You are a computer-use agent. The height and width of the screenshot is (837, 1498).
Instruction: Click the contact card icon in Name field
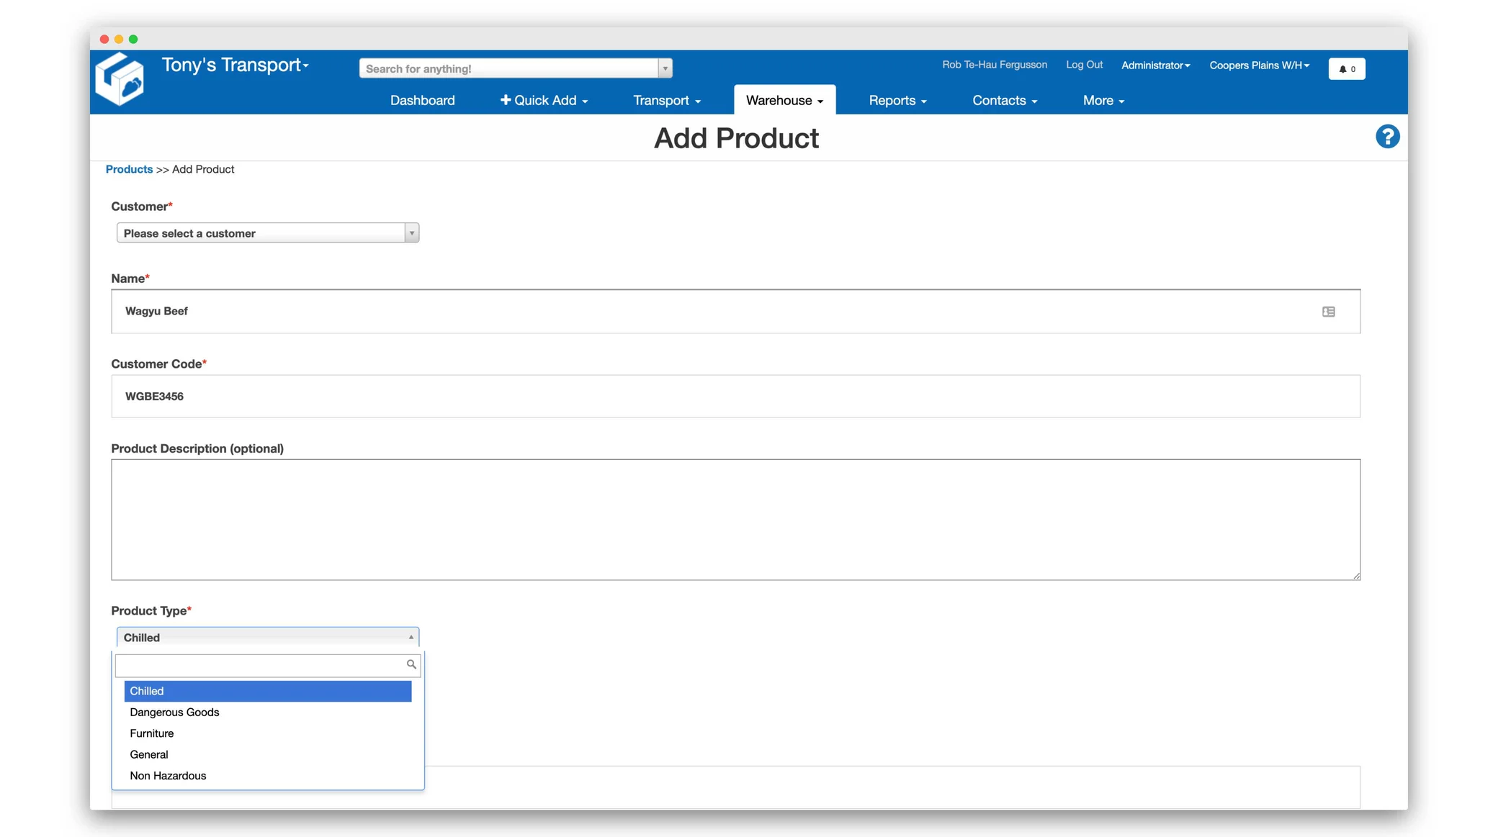[x=1329, y=311]
